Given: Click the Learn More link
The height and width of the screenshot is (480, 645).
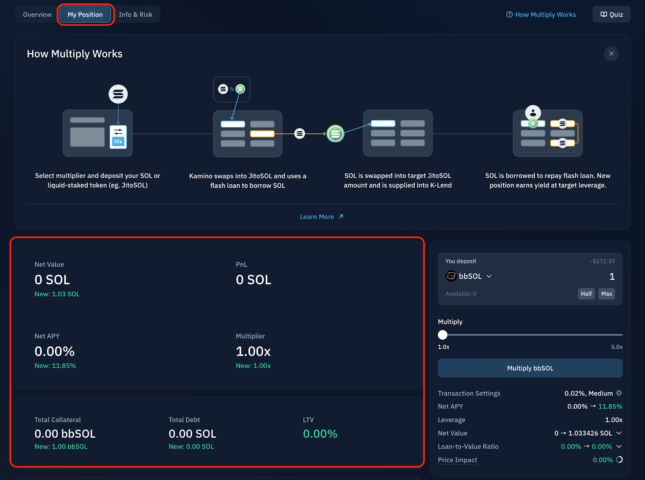Looking at the screenshot, I should (322, 217).
